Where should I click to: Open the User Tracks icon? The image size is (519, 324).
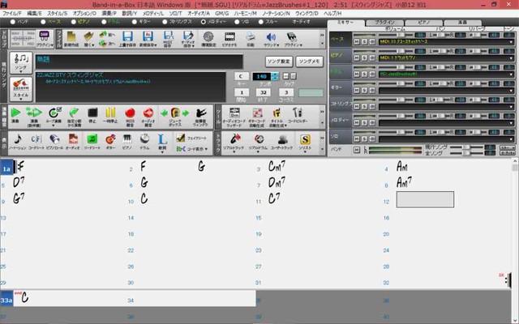282,139
